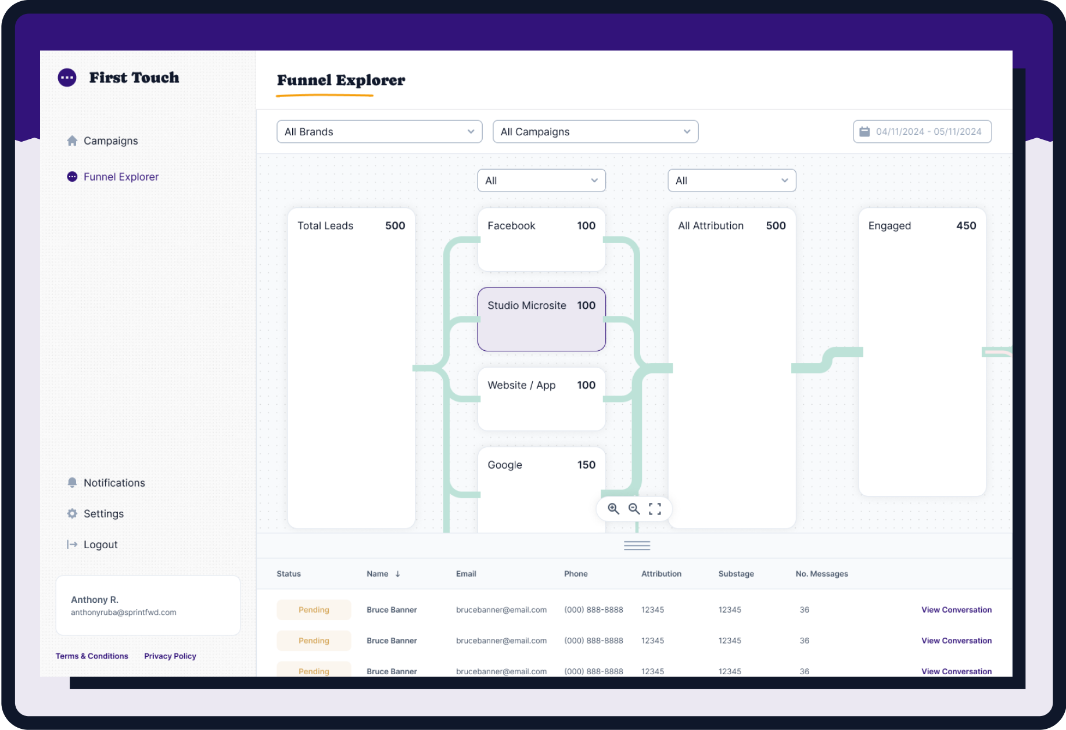
Task: Expand the All Campaigns dropdown
Action: 595,132
